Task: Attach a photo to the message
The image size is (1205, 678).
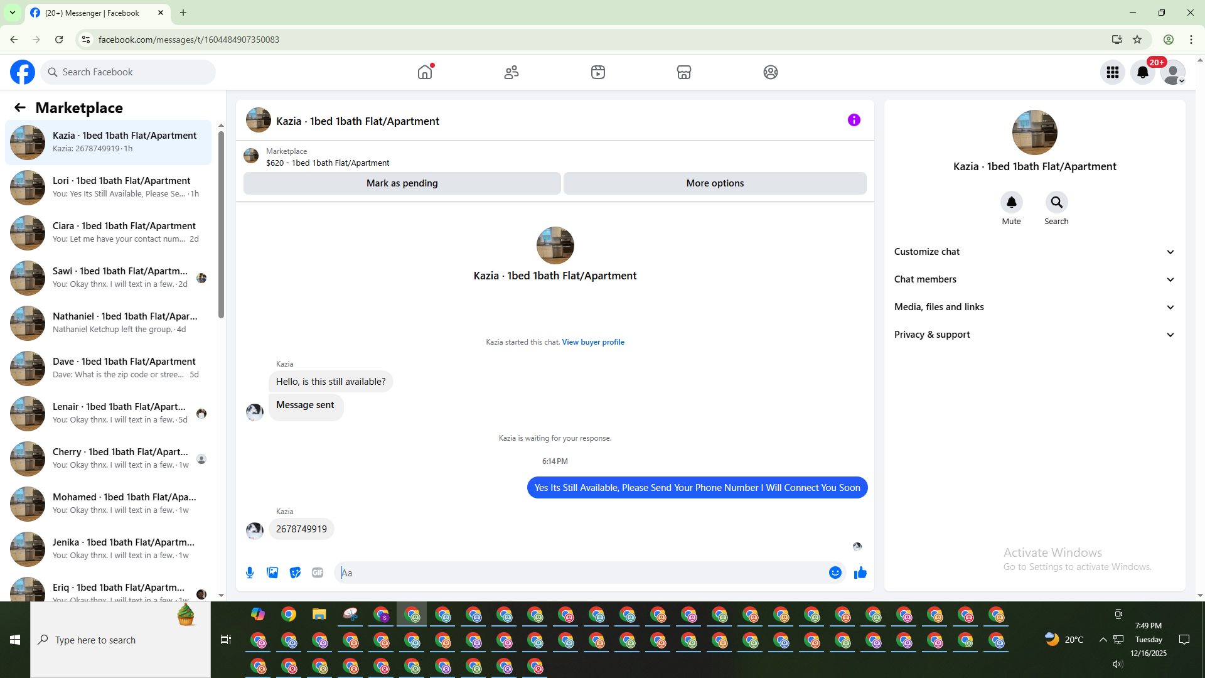Action: tap(272, 573)
